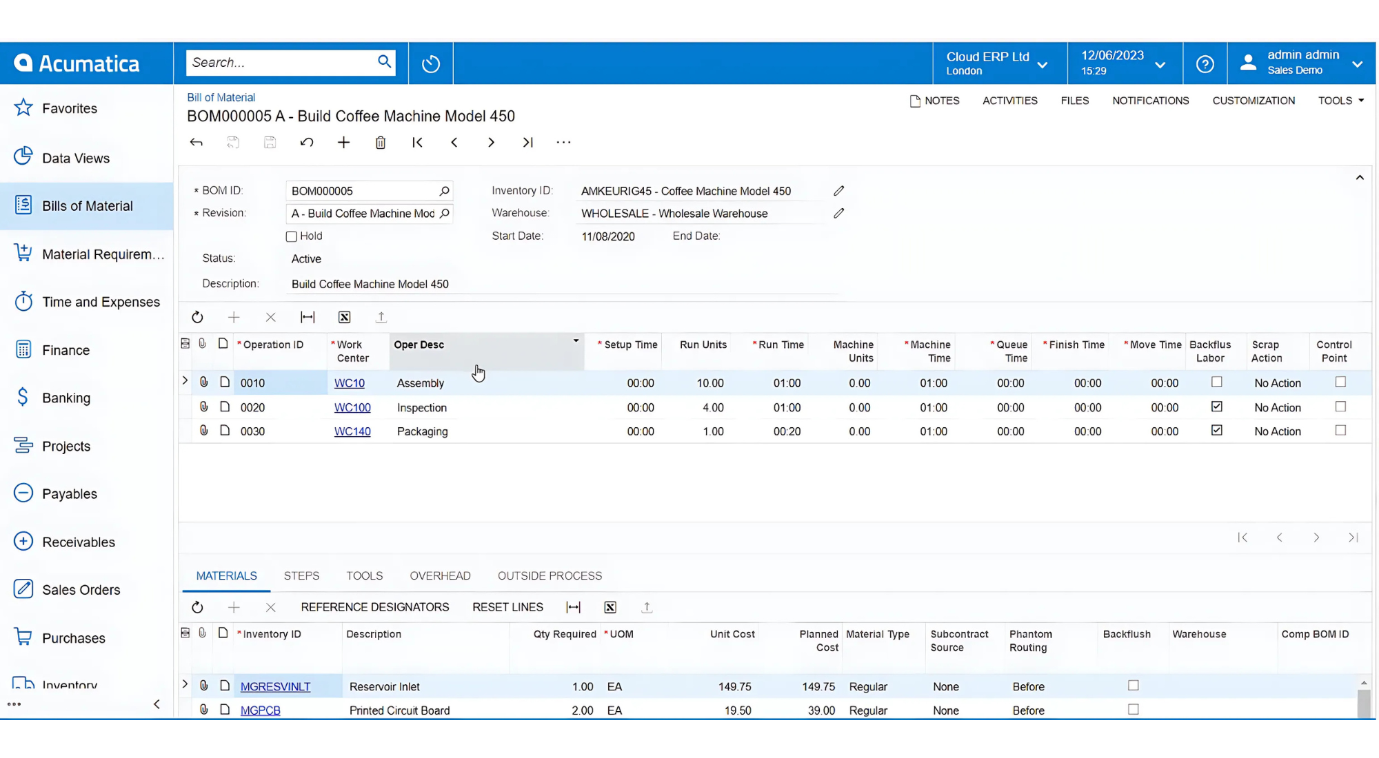This screenshot has height=758, width=1379.
Task: Check Control Point for the Assembly operation
Action: [1340, 381]
